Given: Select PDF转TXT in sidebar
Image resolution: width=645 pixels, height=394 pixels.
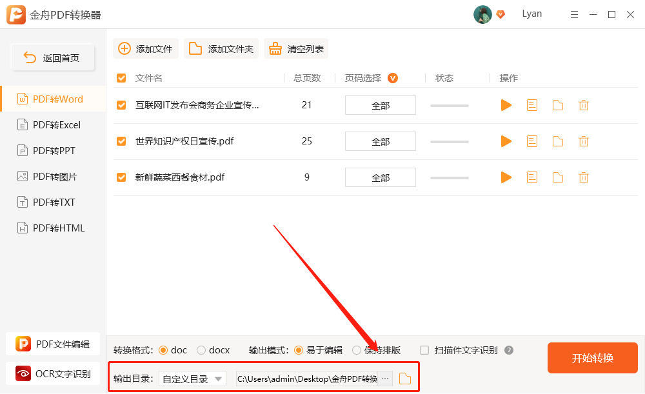Looking at the screenshot, I should pos(54,202).
